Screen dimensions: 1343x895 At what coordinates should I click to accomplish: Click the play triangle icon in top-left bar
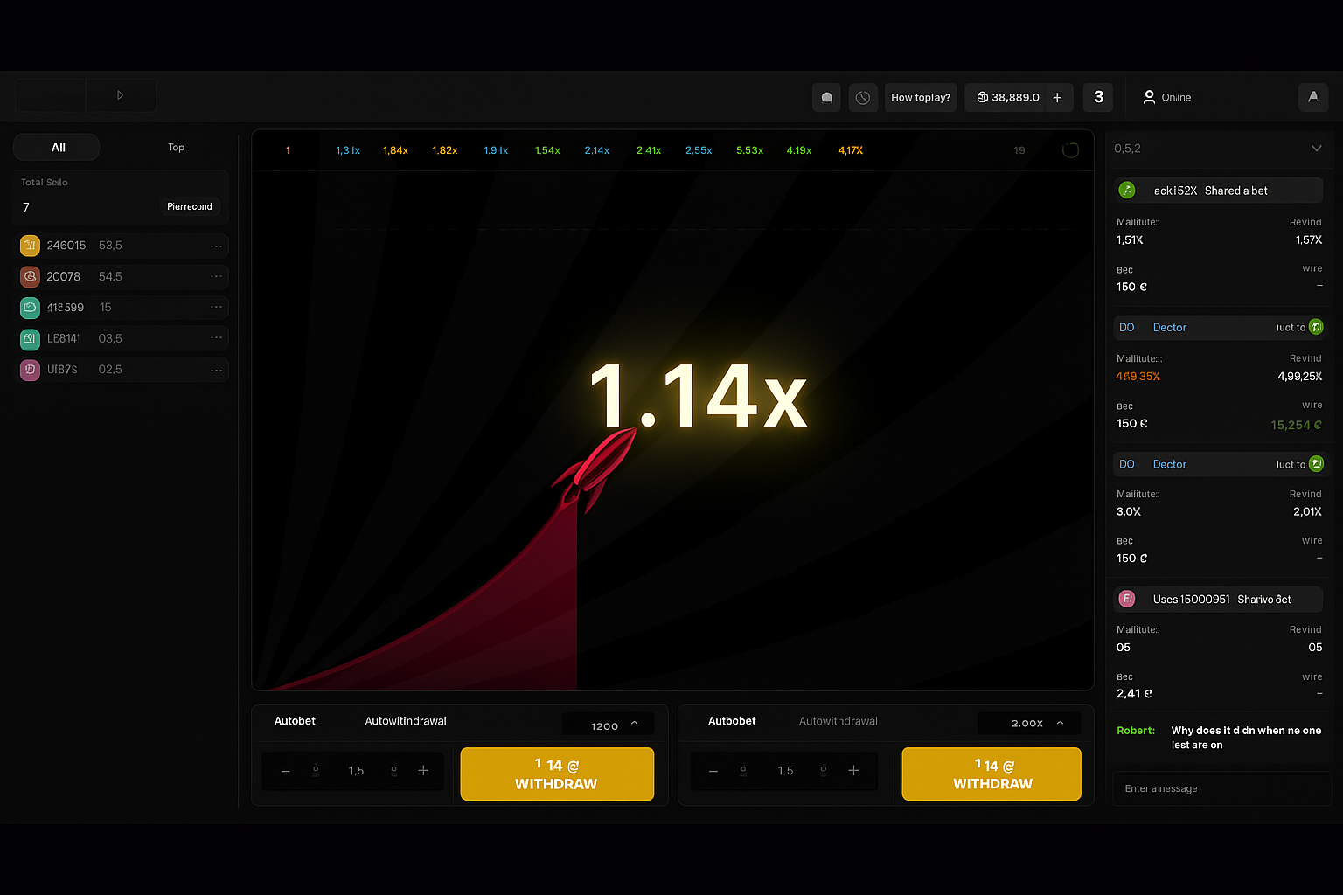(x=121, y=95)
